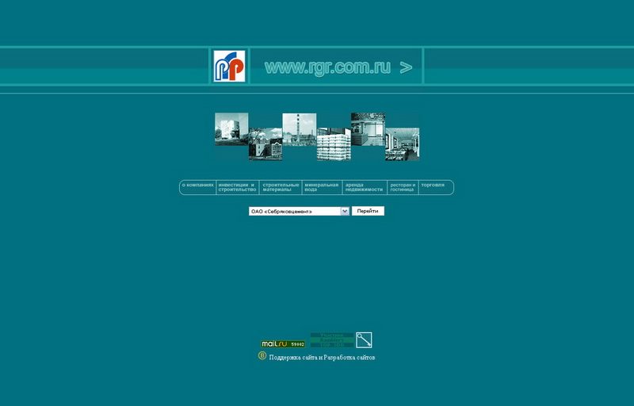Screen dimensions: 634x406
Task: Click the apartment tower photo thumbnail
Action: point(231,129)
